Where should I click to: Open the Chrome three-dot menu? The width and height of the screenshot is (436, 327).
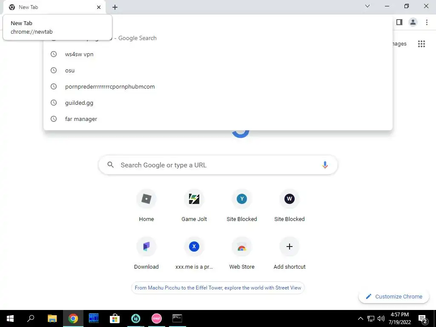(x=427, y=22)
